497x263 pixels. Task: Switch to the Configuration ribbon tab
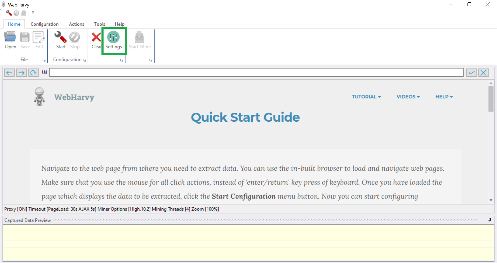click(x=45, y=24)
